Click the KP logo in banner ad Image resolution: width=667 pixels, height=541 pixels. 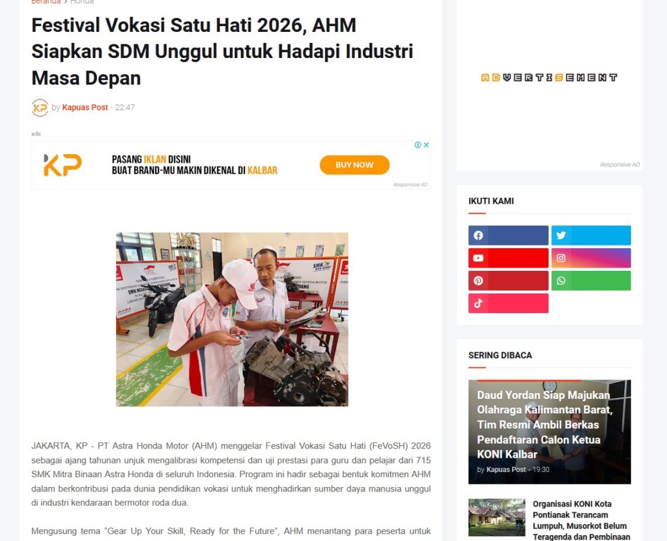point(63,165)
